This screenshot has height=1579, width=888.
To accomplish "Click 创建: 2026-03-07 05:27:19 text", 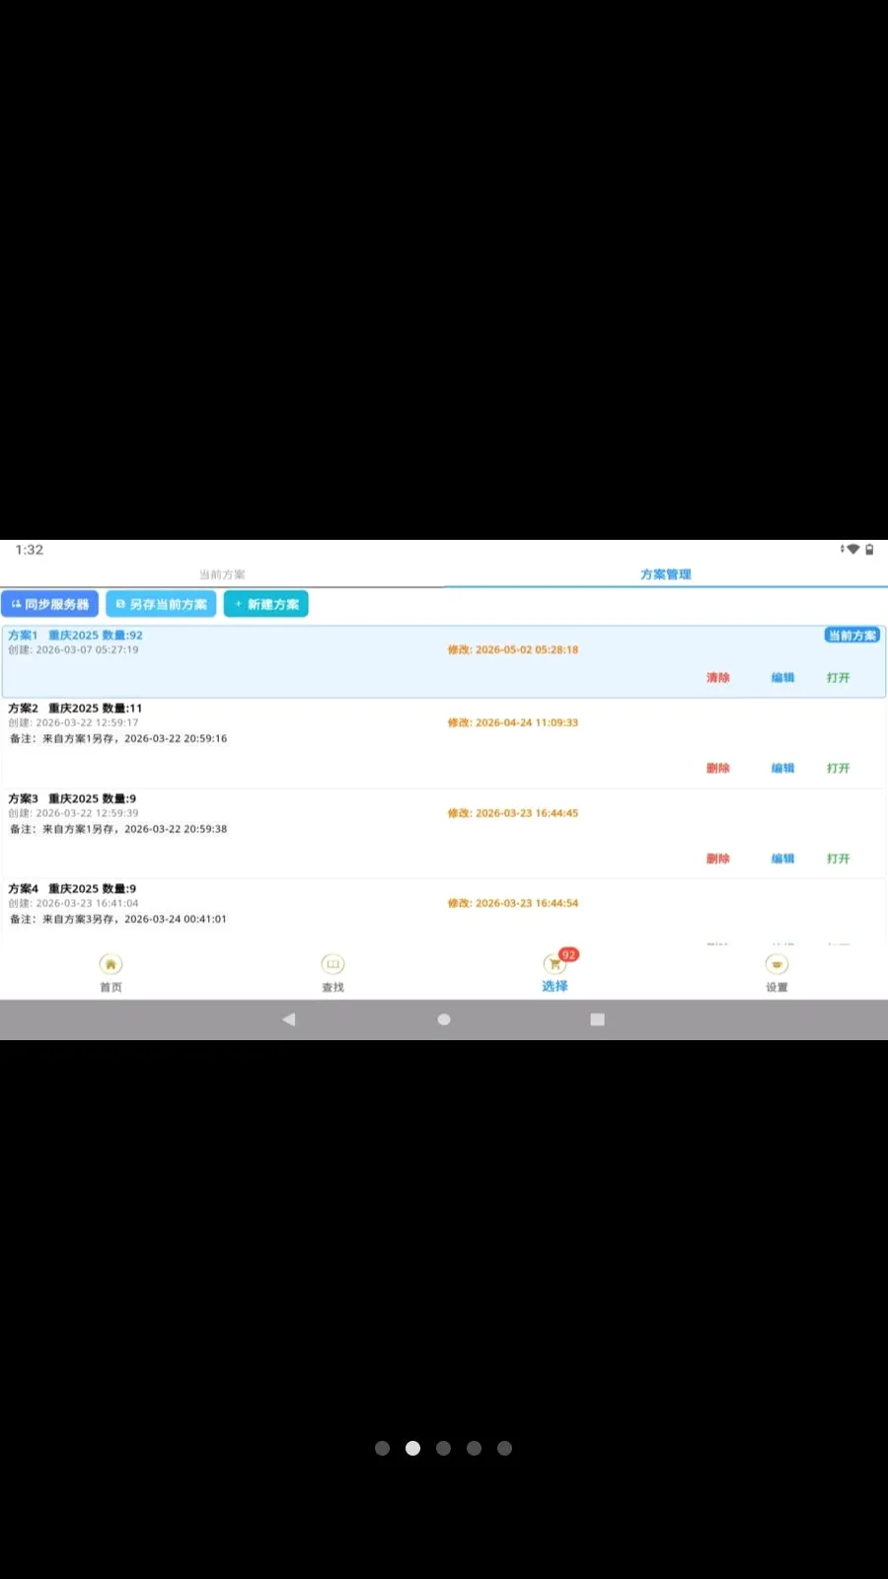I will pos(73,649).
